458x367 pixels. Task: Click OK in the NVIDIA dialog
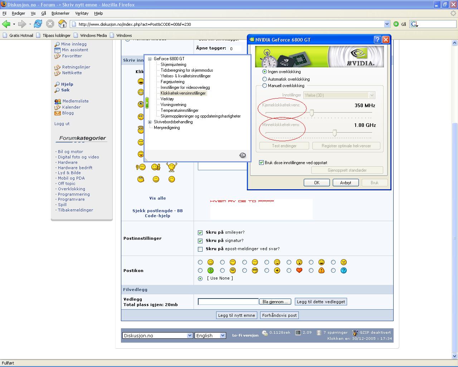pos(317,183)
